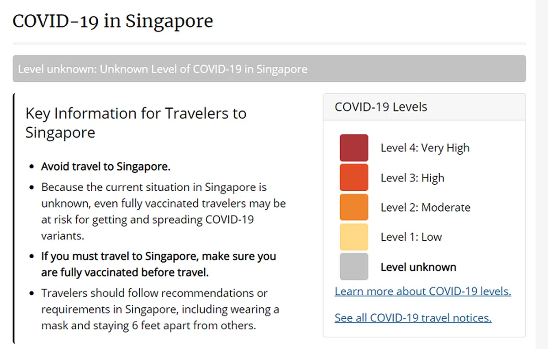Viewport: 548px width, 349px height.
Task: Open Learn more about COVID-19 levels link
Action: (x=422, y=291)
